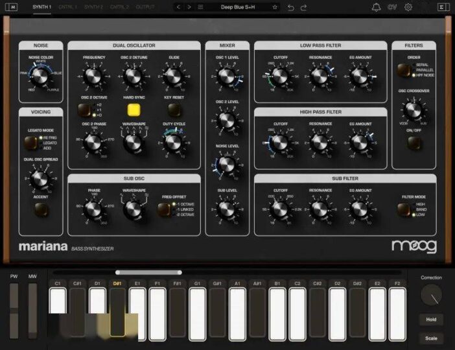The image size is (455, 350).
Task: Switch to the OUTPUT tab
Action: 145,7
